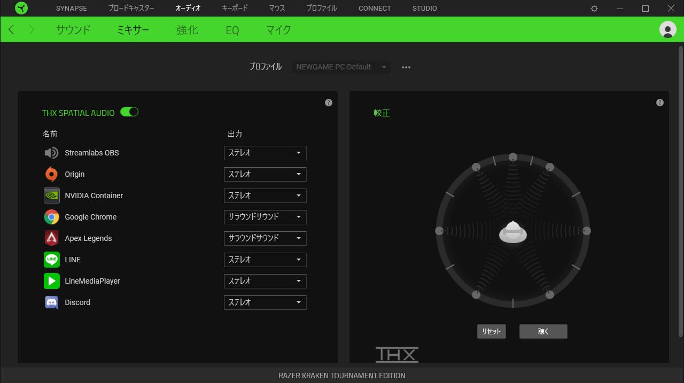This screenshot has height=383, width=684.
Task: Select the front center speaker node
Action: tap(513, 157)
